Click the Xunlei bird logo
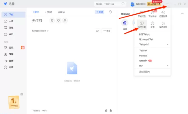188x114 pixels. click(6, 4)
